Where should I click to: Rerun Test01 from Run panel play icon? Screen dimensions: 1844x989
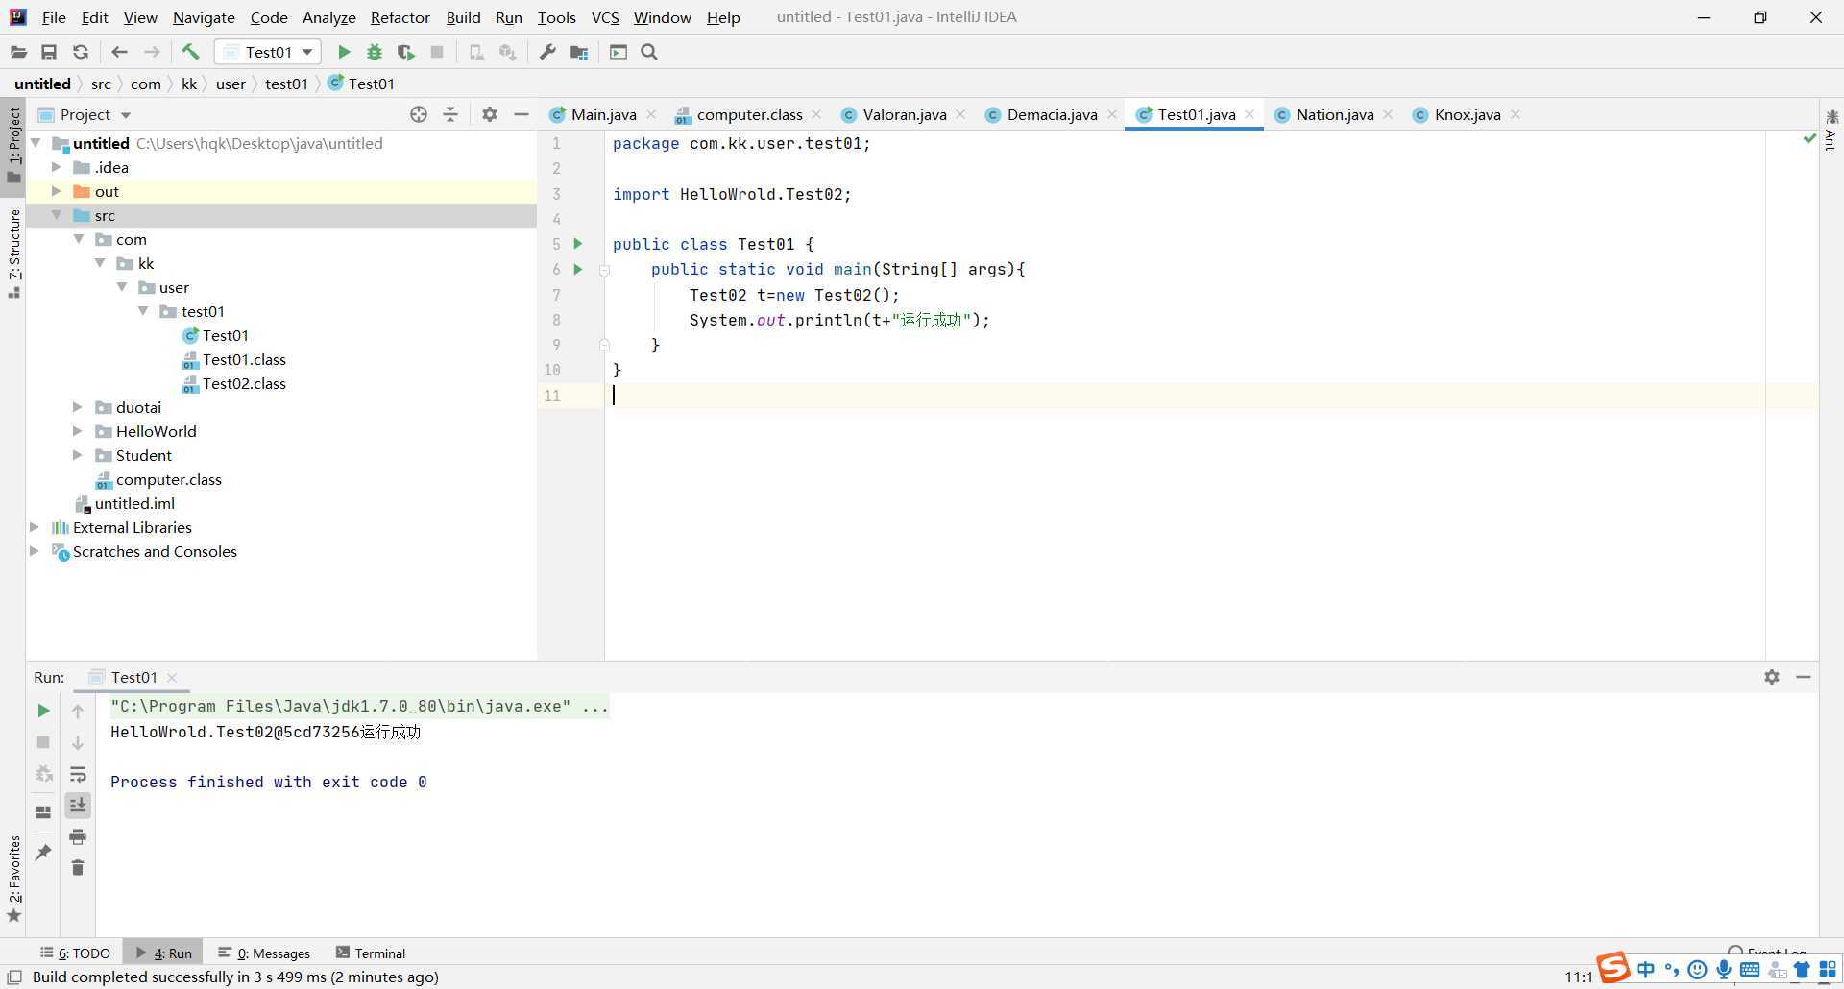tap(43, 711)
